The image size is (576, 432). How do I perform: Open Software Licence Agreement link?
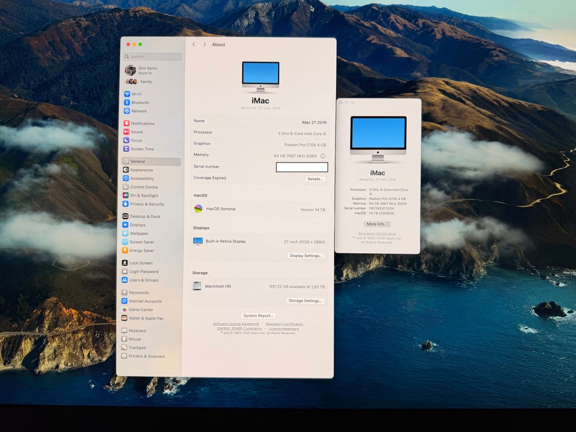[x=236, y=324]
